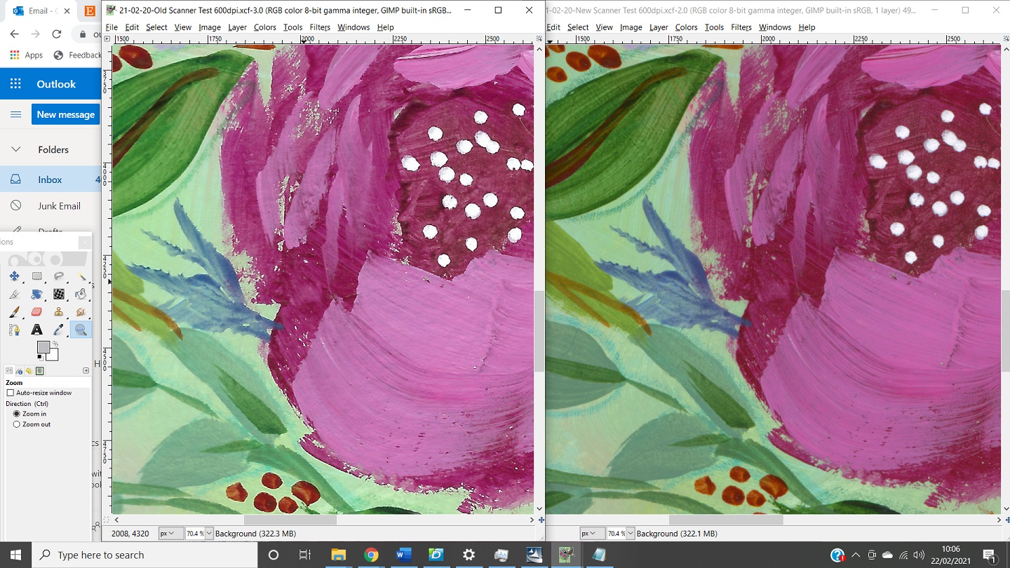Open the Image menu in Old Scanner window

[210, 27]
